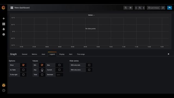Enable the Max value checkbox

coord(59,65)
